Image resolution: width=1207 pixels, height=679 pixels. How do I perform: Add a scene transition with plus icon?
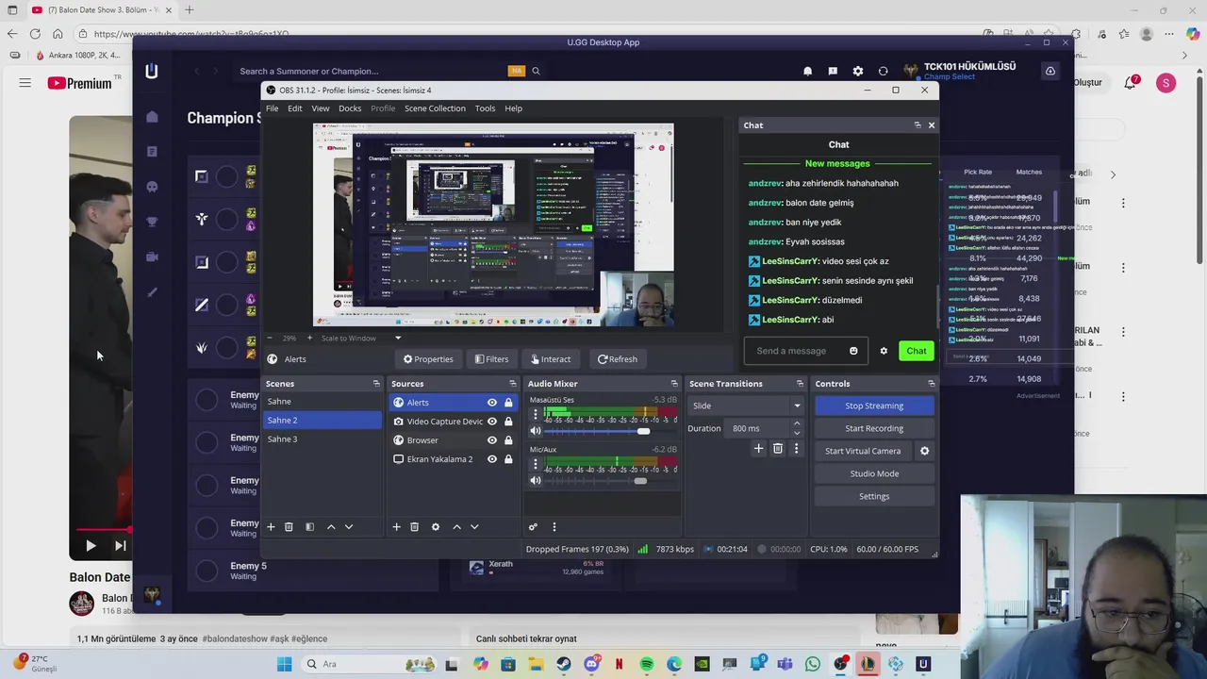(x=758, y=449)
